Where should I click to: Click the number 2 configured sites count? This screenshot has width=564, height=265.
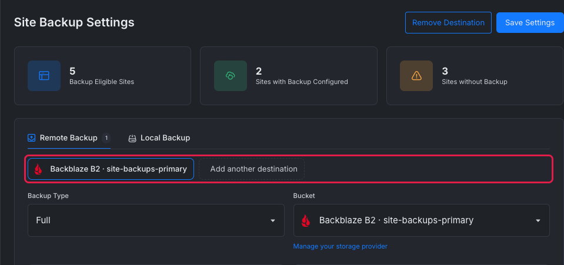(259, 71)
